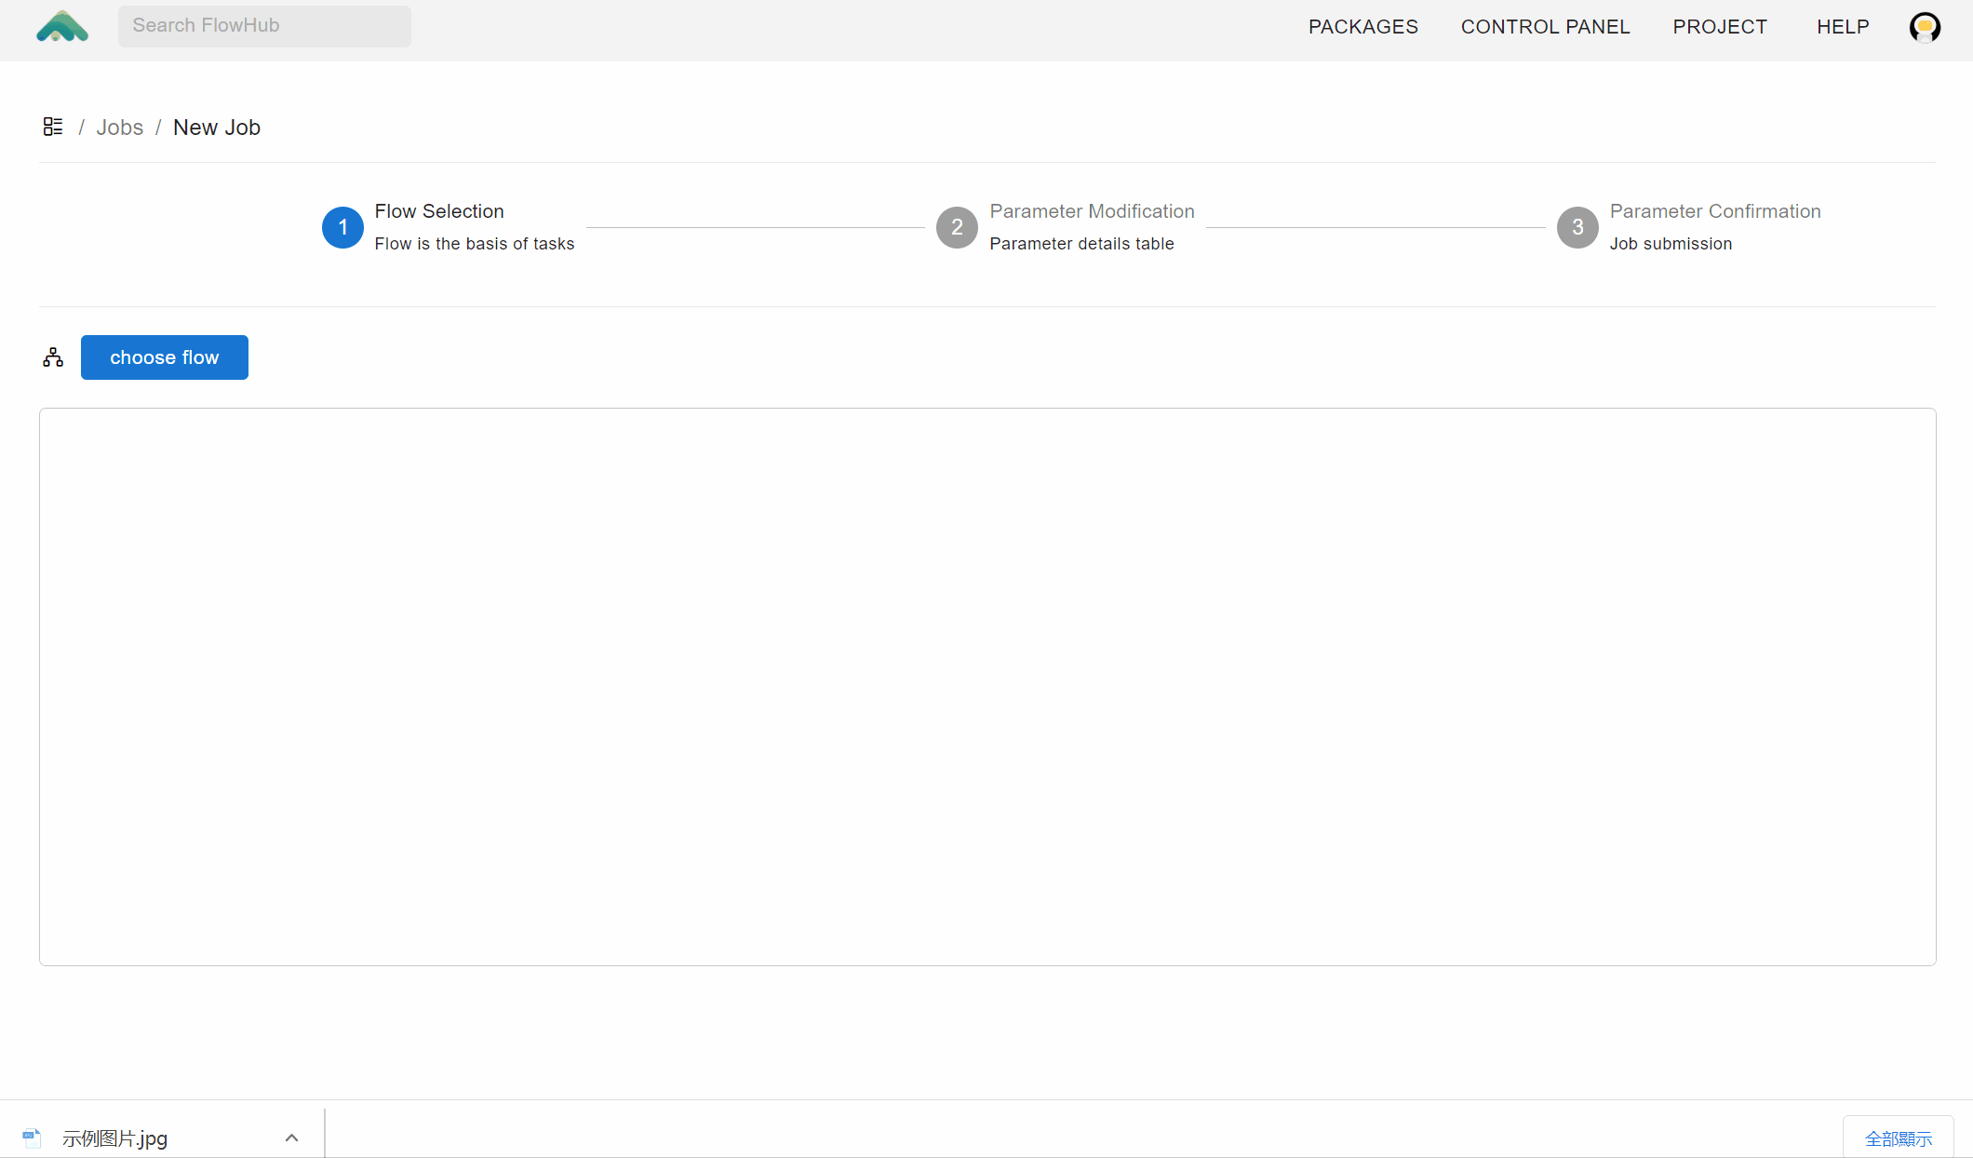Focus the Search FlowHub input field
The image size is (1973, 1158).
pos(264,26)
